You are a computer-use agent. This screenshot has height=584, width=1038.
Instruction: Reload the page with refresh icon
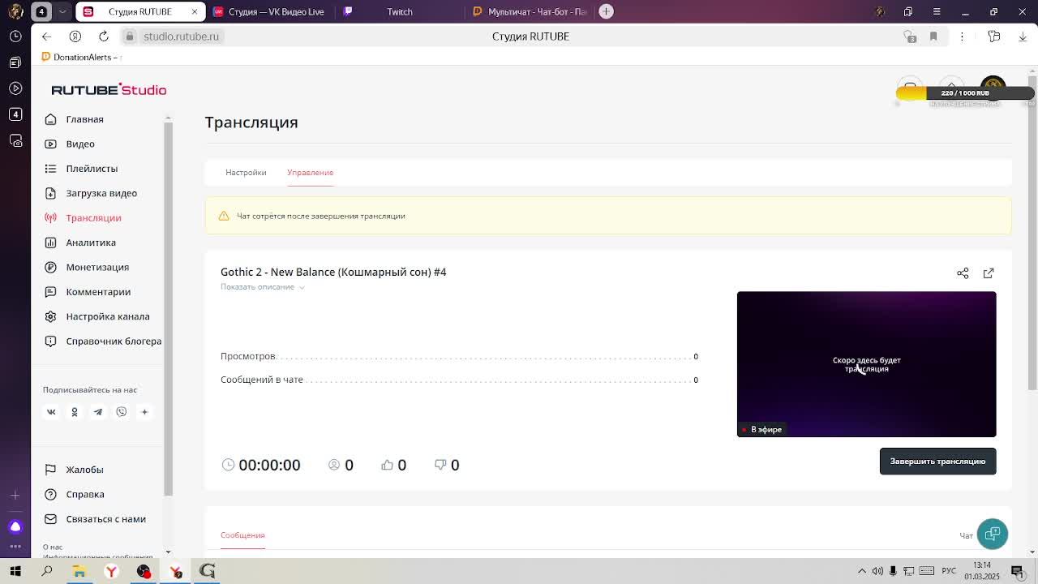tap(104, 36)
